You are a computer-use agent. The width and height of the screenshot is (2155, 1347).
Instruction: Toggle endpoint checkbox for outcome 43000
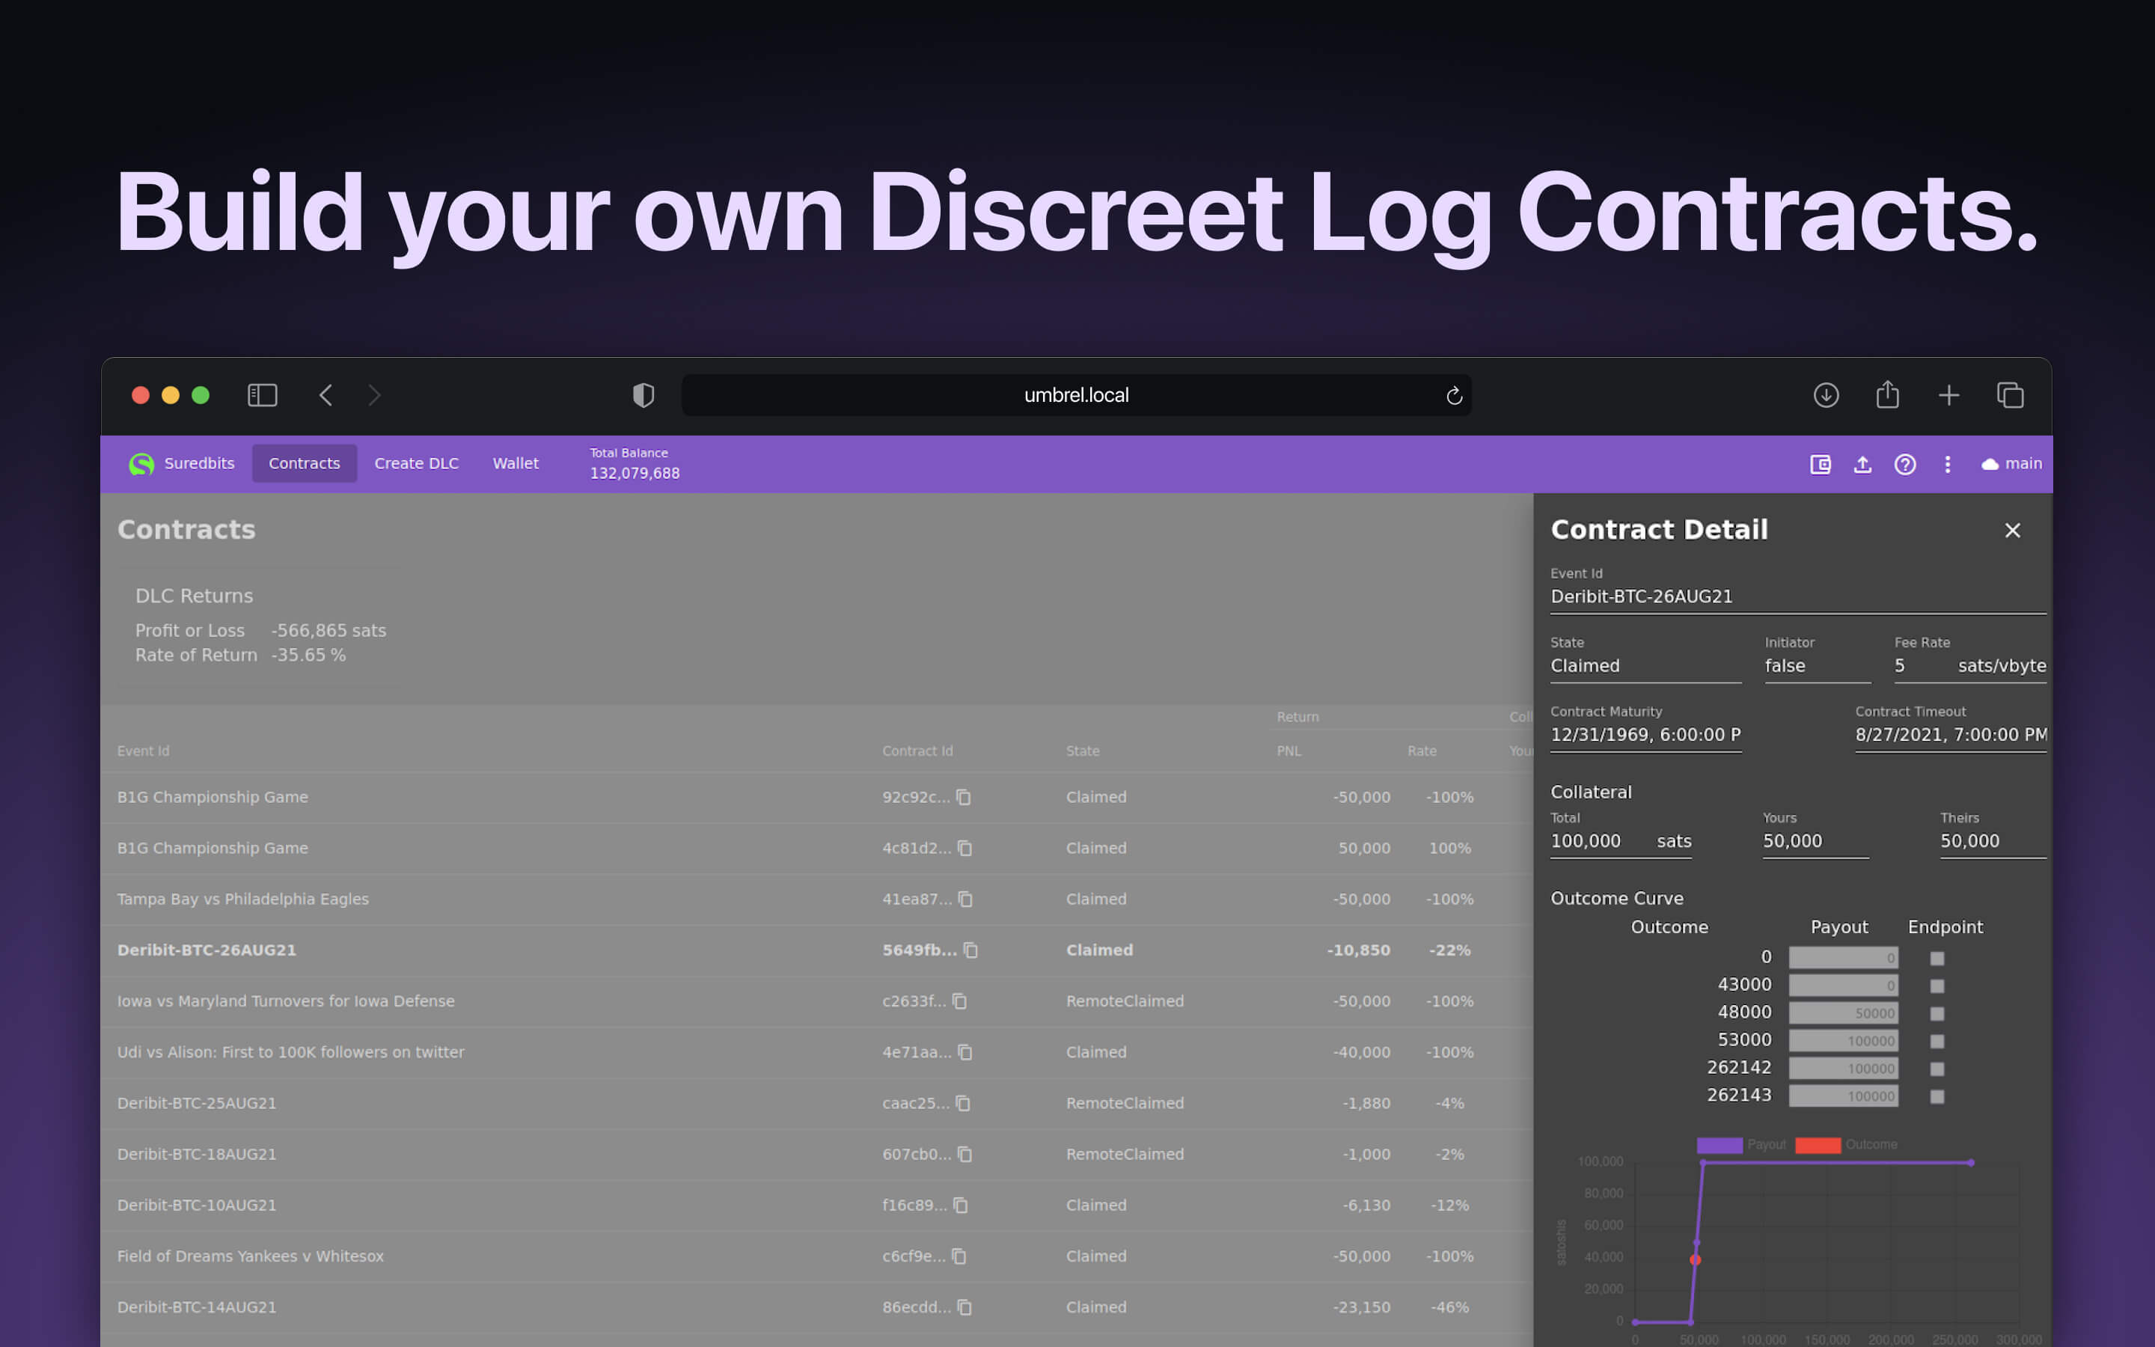coord(1937,986)
